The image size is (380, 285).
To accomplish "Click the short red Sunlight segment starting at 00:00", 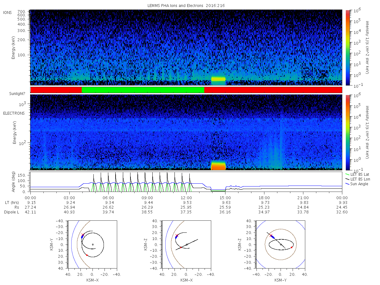I will point(56,90).
